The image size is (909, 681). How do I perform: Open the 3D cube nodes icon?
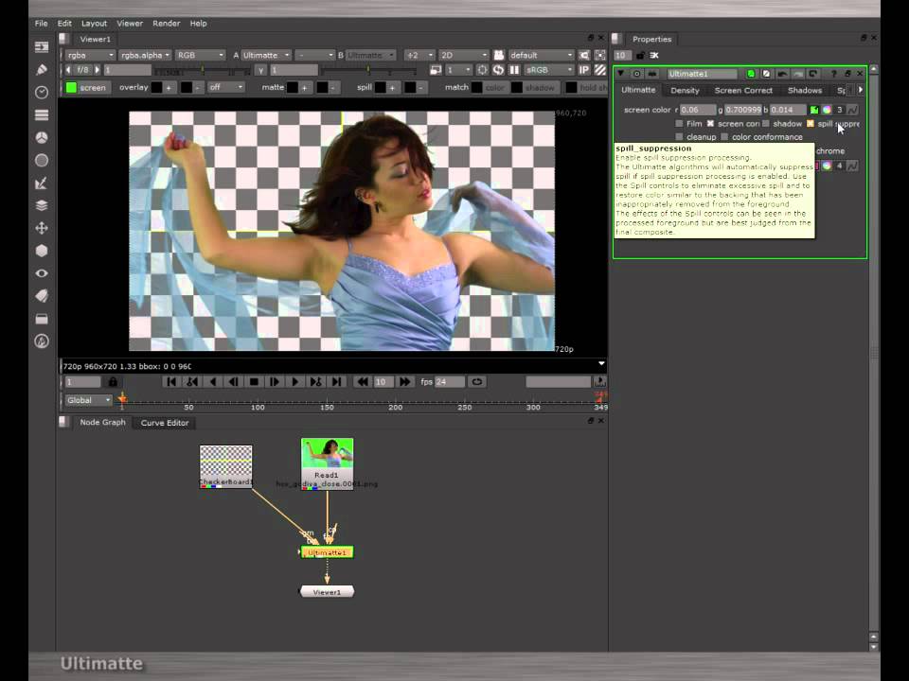[x=41, y=251]
